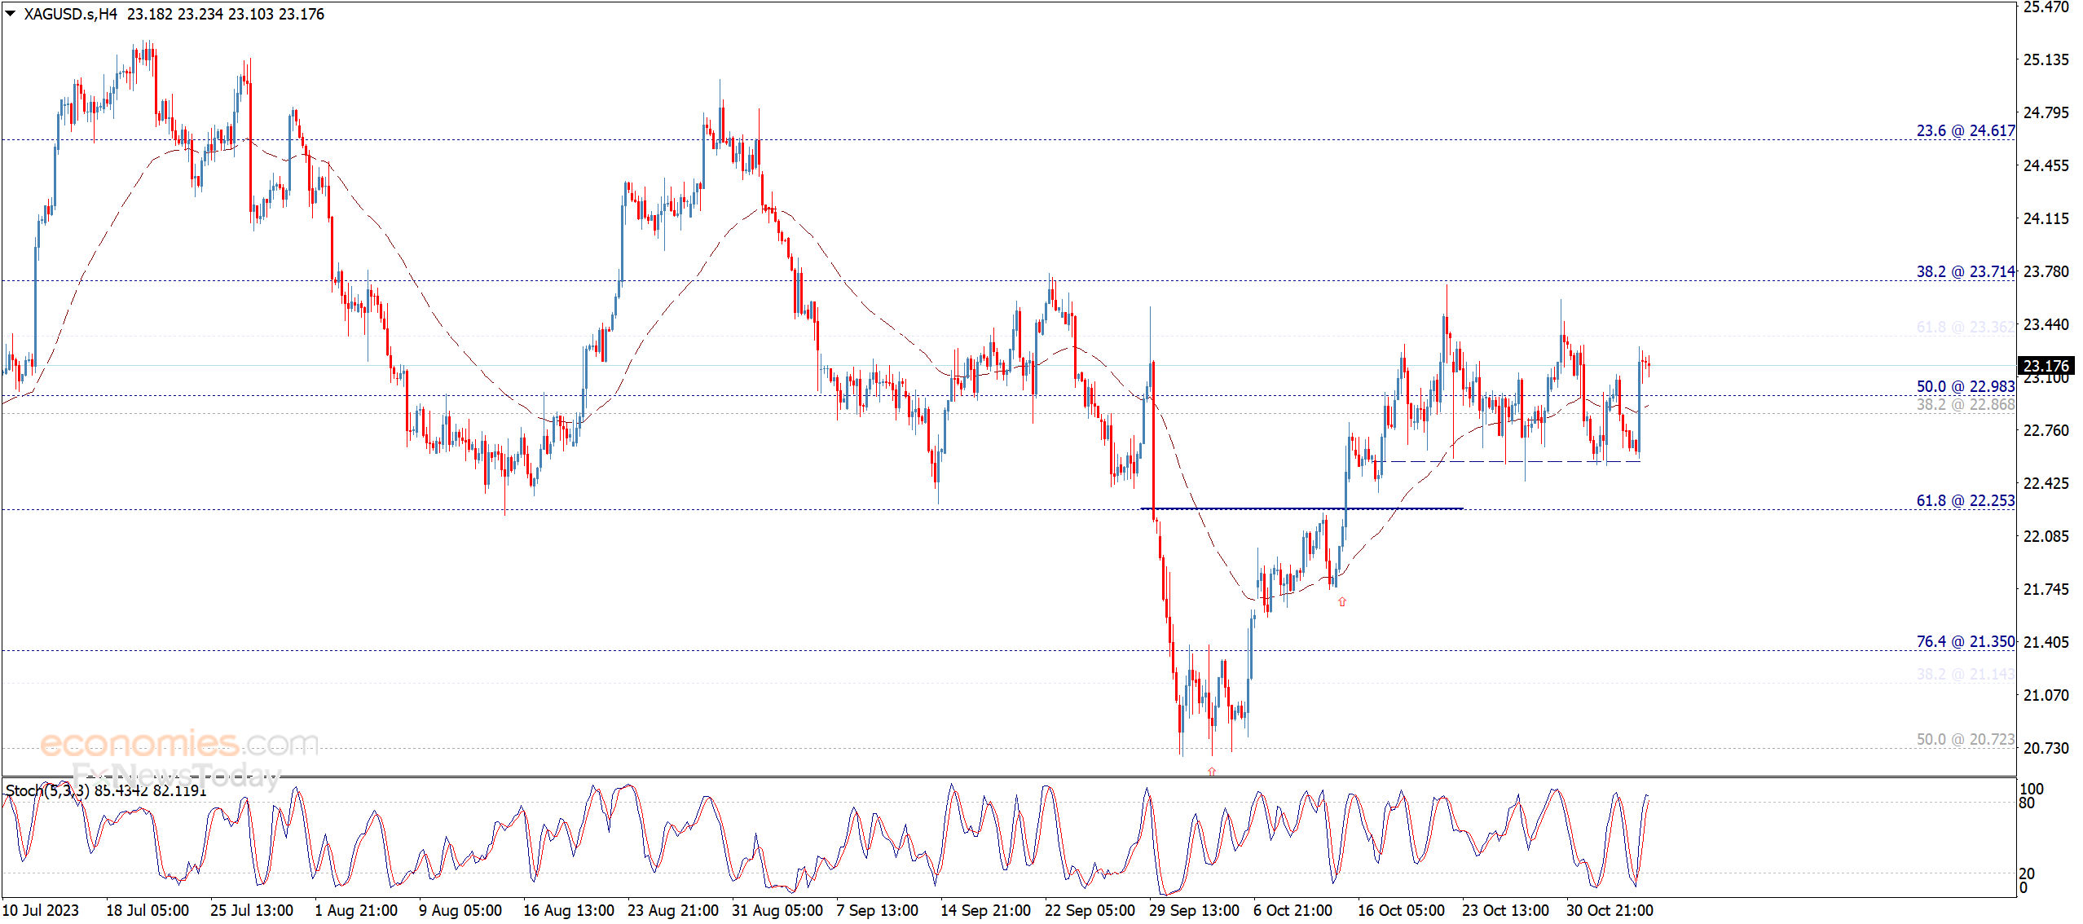Click the stochastic scale value 80

coord(2027,803)
